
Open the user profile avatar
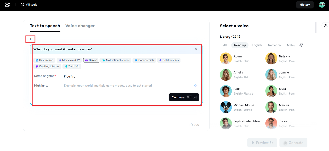point(322,5)
